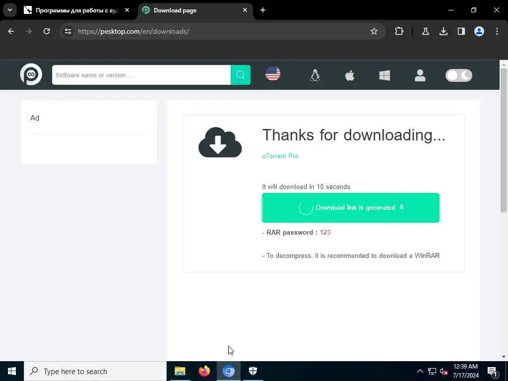The width and height of the screenshot is (508, 381).
Task: Click the browser forward arrow
Action: pyautogui.click(x=28, y=31)
